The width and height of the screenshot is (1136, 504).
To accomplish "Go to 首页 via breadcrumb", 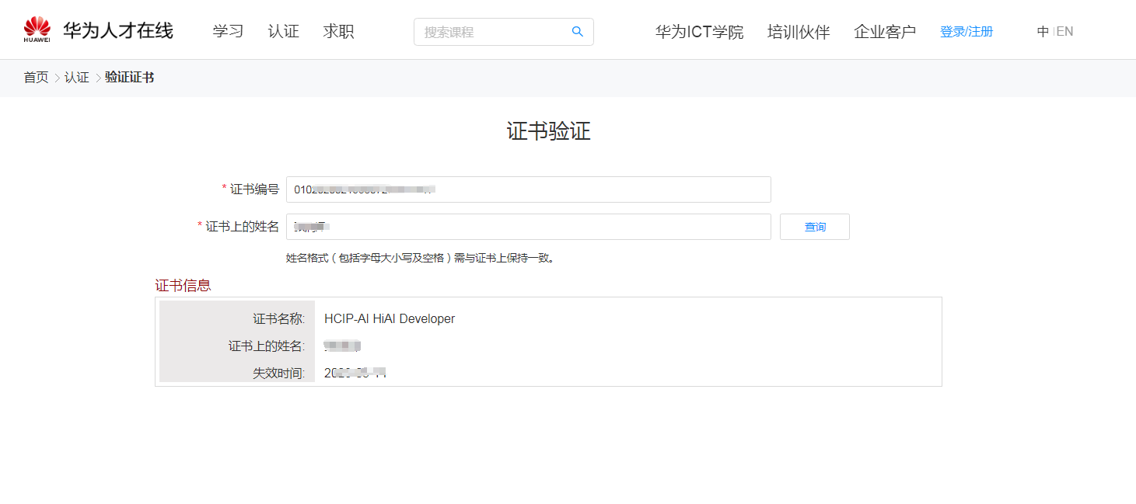I will point(36,77).
